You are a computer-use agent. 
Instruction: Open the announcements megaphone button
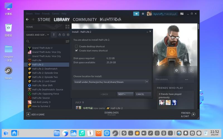(136, 14)
